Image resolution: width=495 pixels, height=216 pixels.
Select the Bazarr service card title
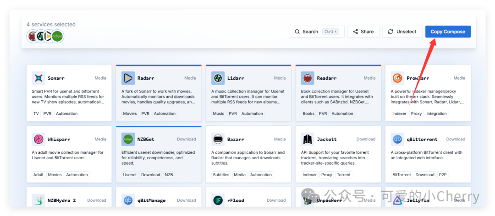pos(236,139)
